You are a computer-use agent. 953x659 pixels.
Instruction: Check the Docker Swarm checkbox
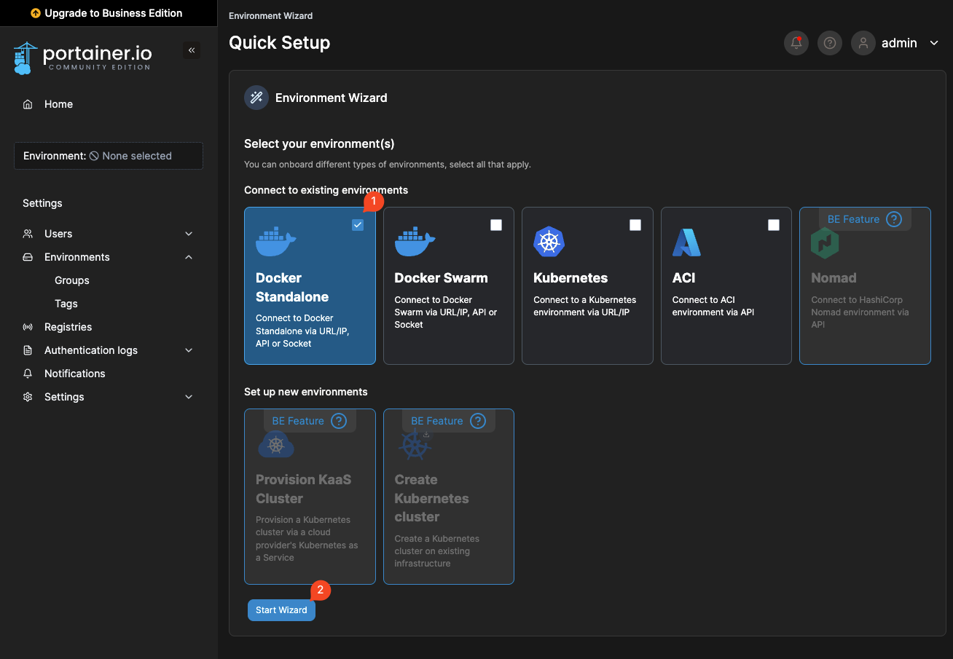pos(496,225)
